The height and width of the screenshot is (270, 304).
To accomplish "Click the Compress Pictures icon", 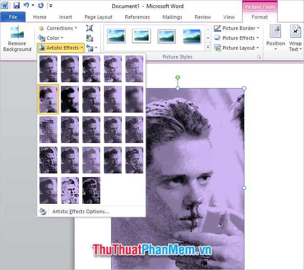I will [90, 28].
